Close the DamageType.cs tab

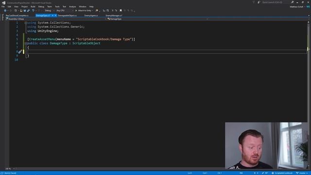coord(55,16)
